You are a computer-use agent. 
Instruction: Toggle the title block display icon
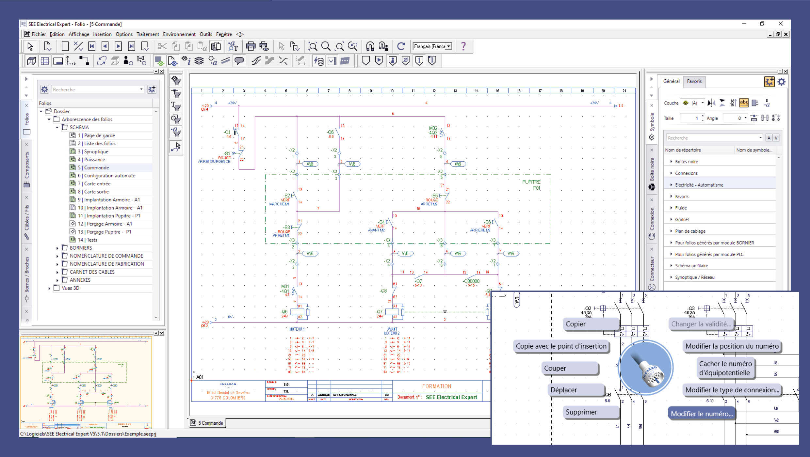click(x=58, y=61)
